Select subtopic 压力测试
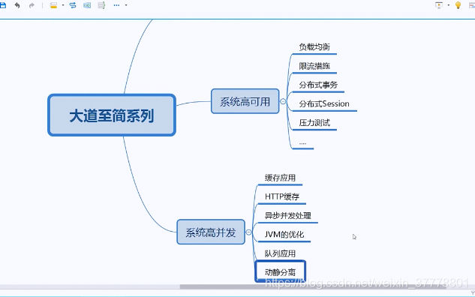The height and width of the screenshot is (297, 475). click(x=314, y=122)
